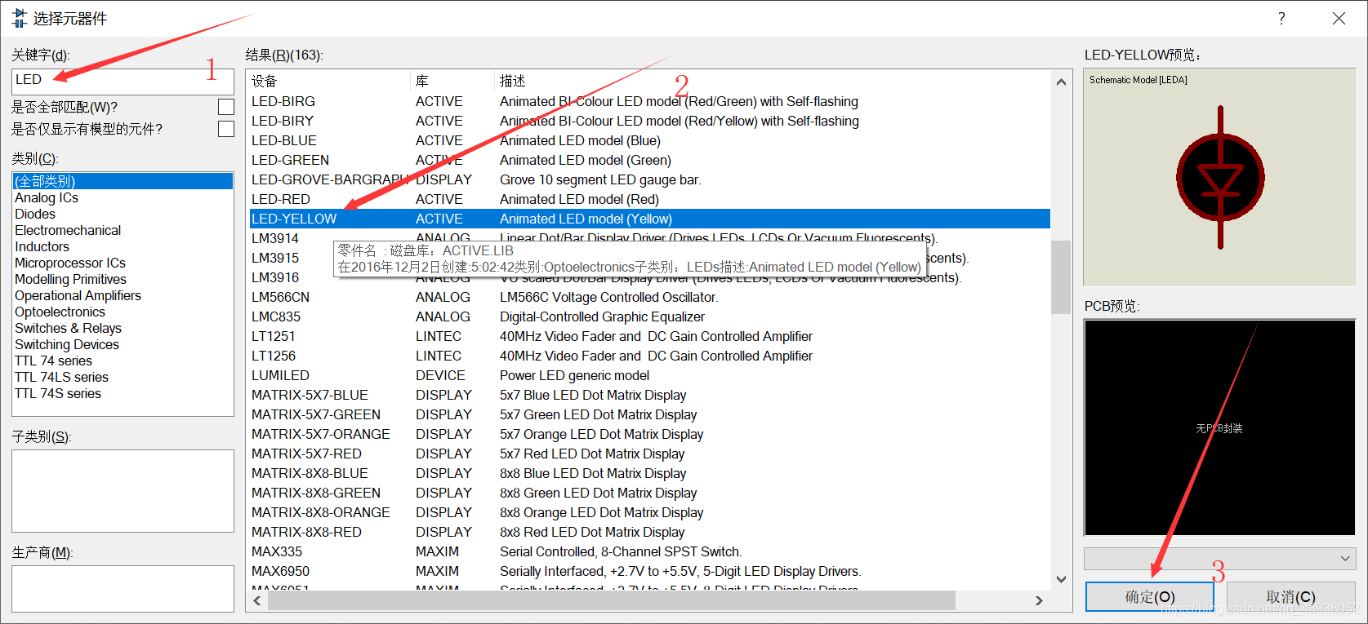Screen dimensions: 1368x624
Task: Open the PCB package dropdown
Action: 1220,559
